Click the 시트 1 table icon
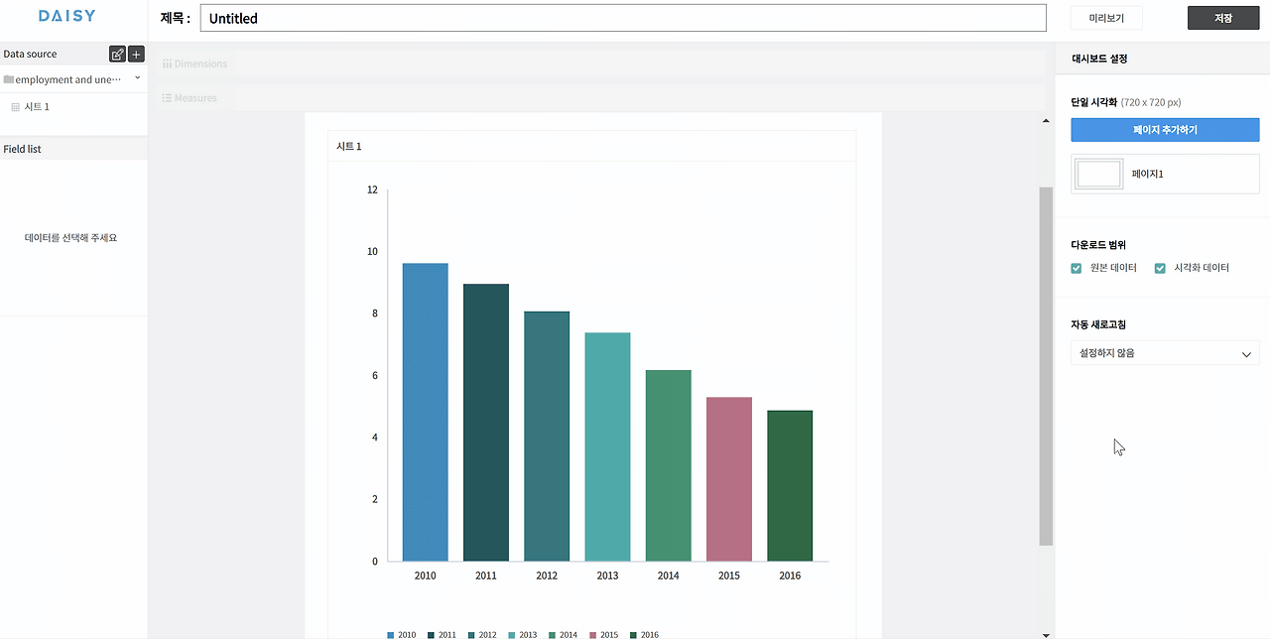This screenshot has width=1270, height=639. (16, 106)
